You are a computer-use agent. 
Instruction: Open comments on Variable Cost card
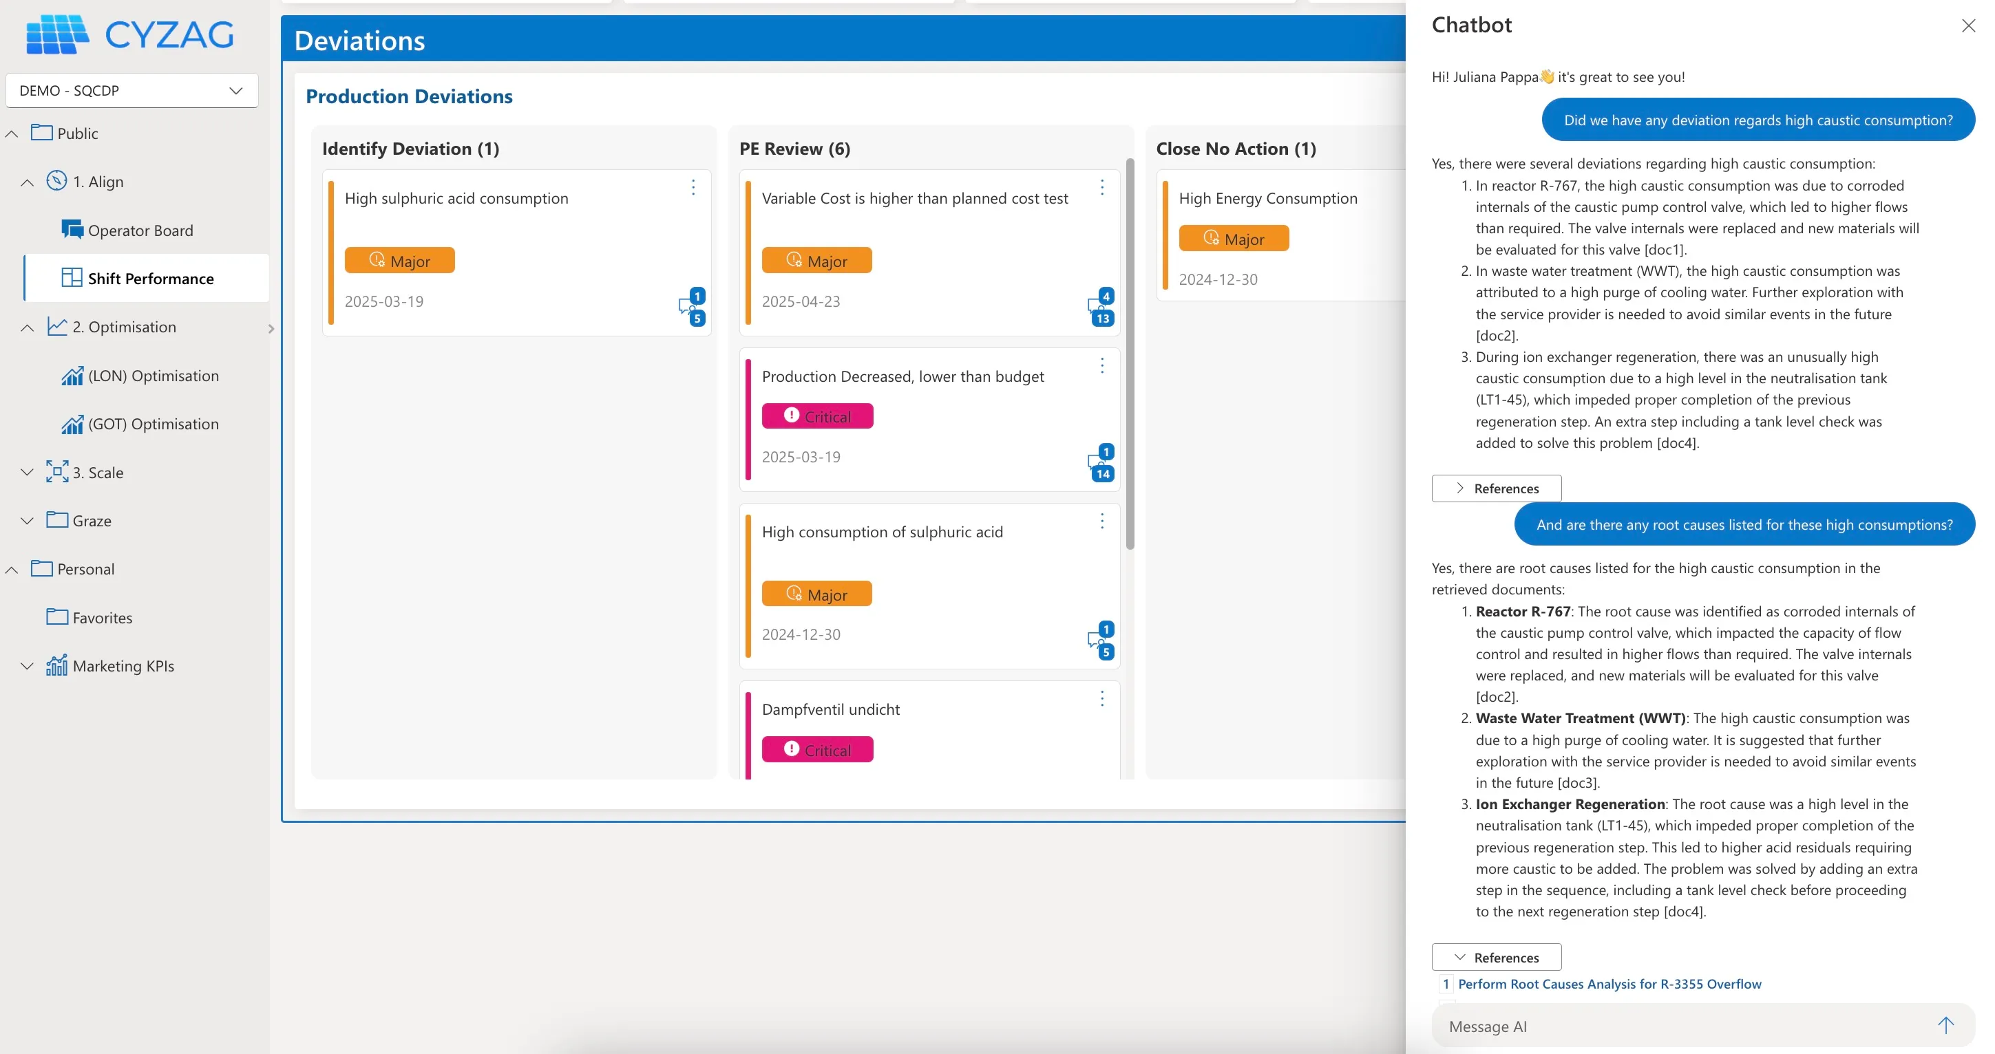(1101, 308)
